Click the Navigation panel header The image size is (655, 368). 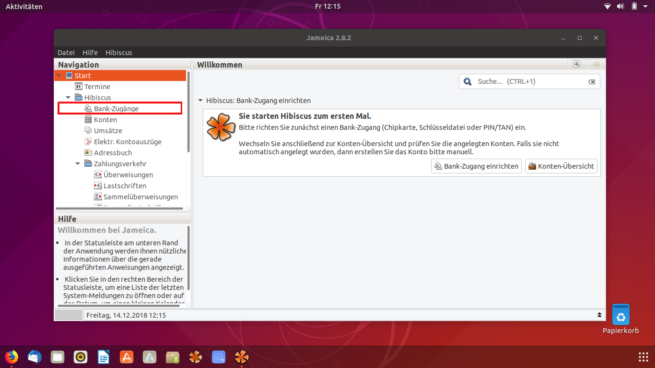(122, 65)
